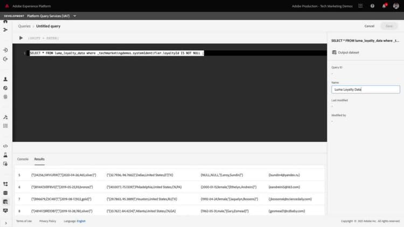404x227 pixels.
Task: Click the Untitled query title
Action: coord(48,26)
